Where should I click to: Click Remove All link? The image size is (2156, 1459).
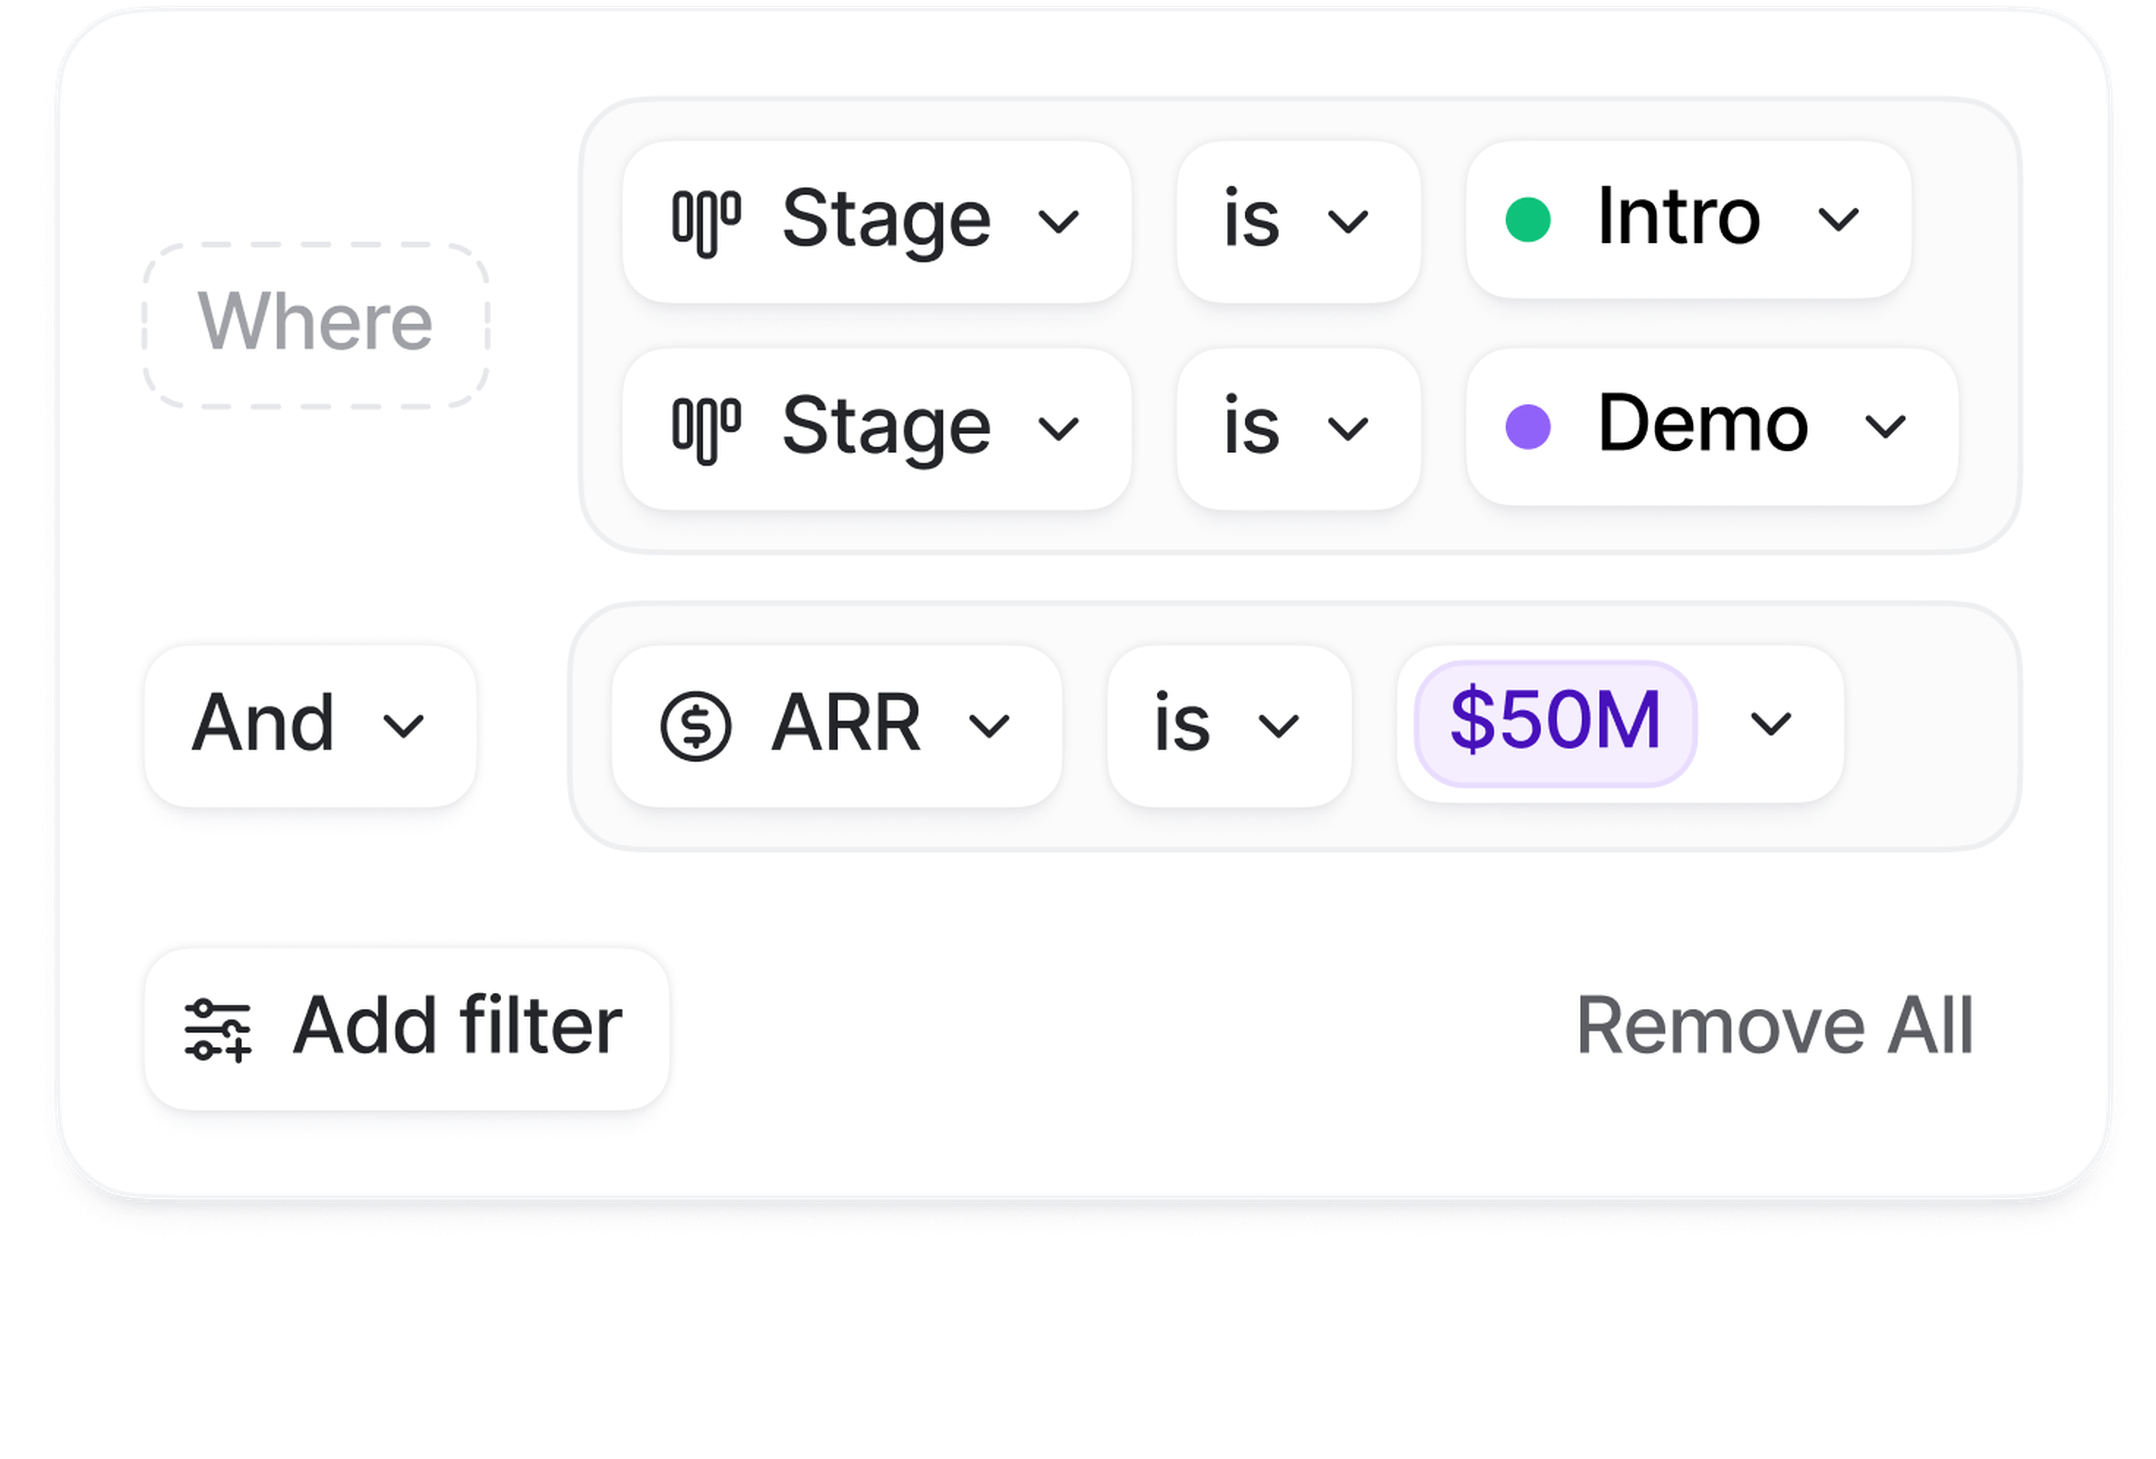click(1774, 1027)
